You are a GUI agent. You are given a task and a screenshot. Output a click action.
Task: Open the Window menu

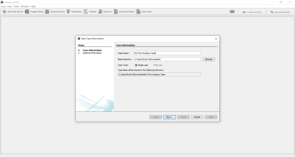tap(25, 6)
